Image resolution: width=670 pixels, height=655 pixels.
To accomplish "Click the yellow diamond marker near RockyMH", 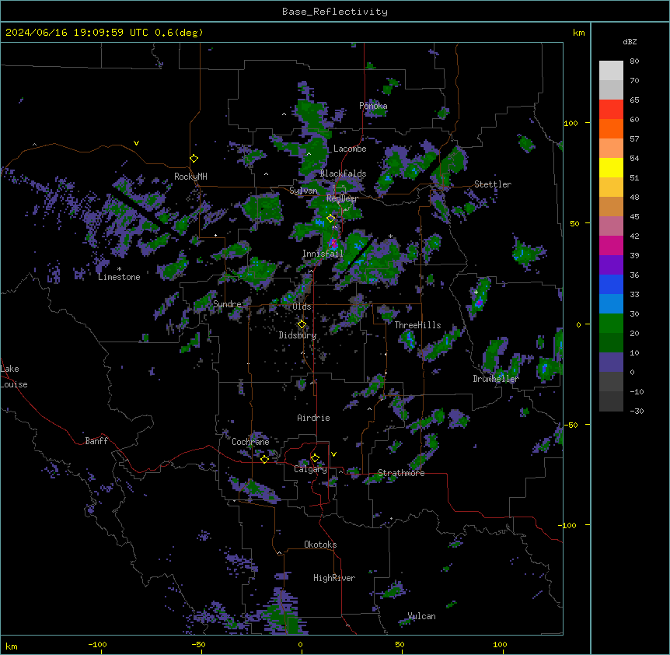I will click(x=194, y=159).
